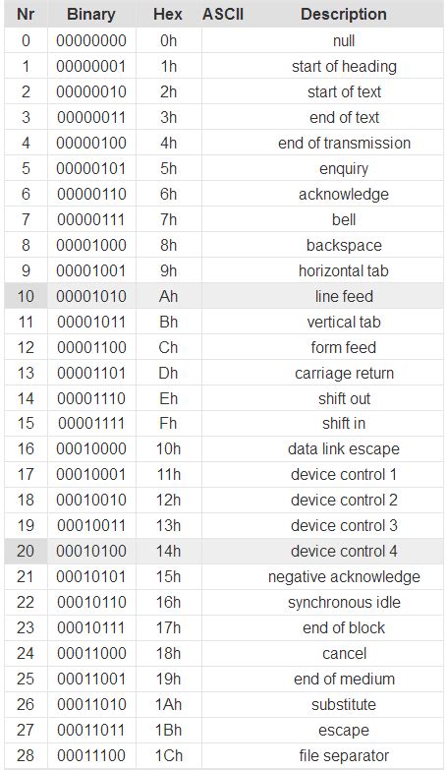Click row number 20
Screen dimensions: 447x770
[26, 551]
